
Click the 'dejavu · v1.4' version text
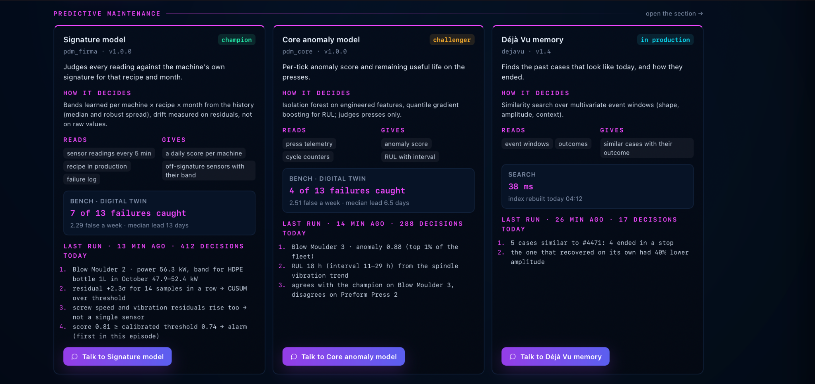[526, 51]
